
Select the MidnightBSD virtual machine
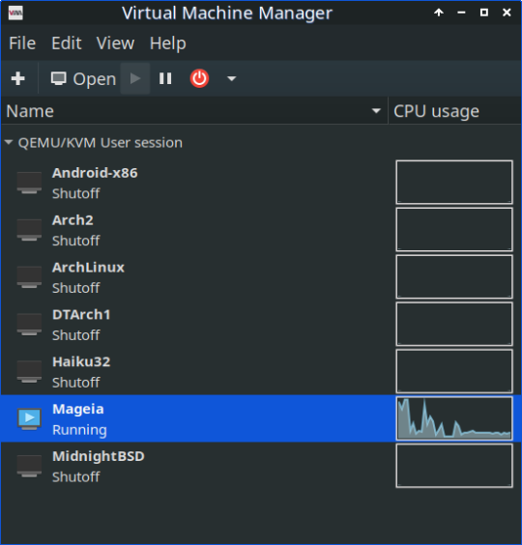click(x=261, y=466)
